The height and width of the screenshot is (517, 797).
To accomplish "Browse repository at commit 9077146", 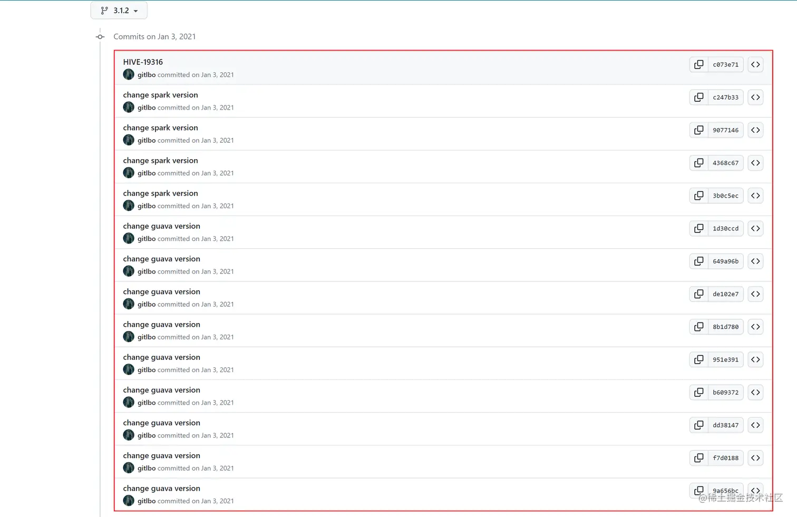I will coord(755,130).
